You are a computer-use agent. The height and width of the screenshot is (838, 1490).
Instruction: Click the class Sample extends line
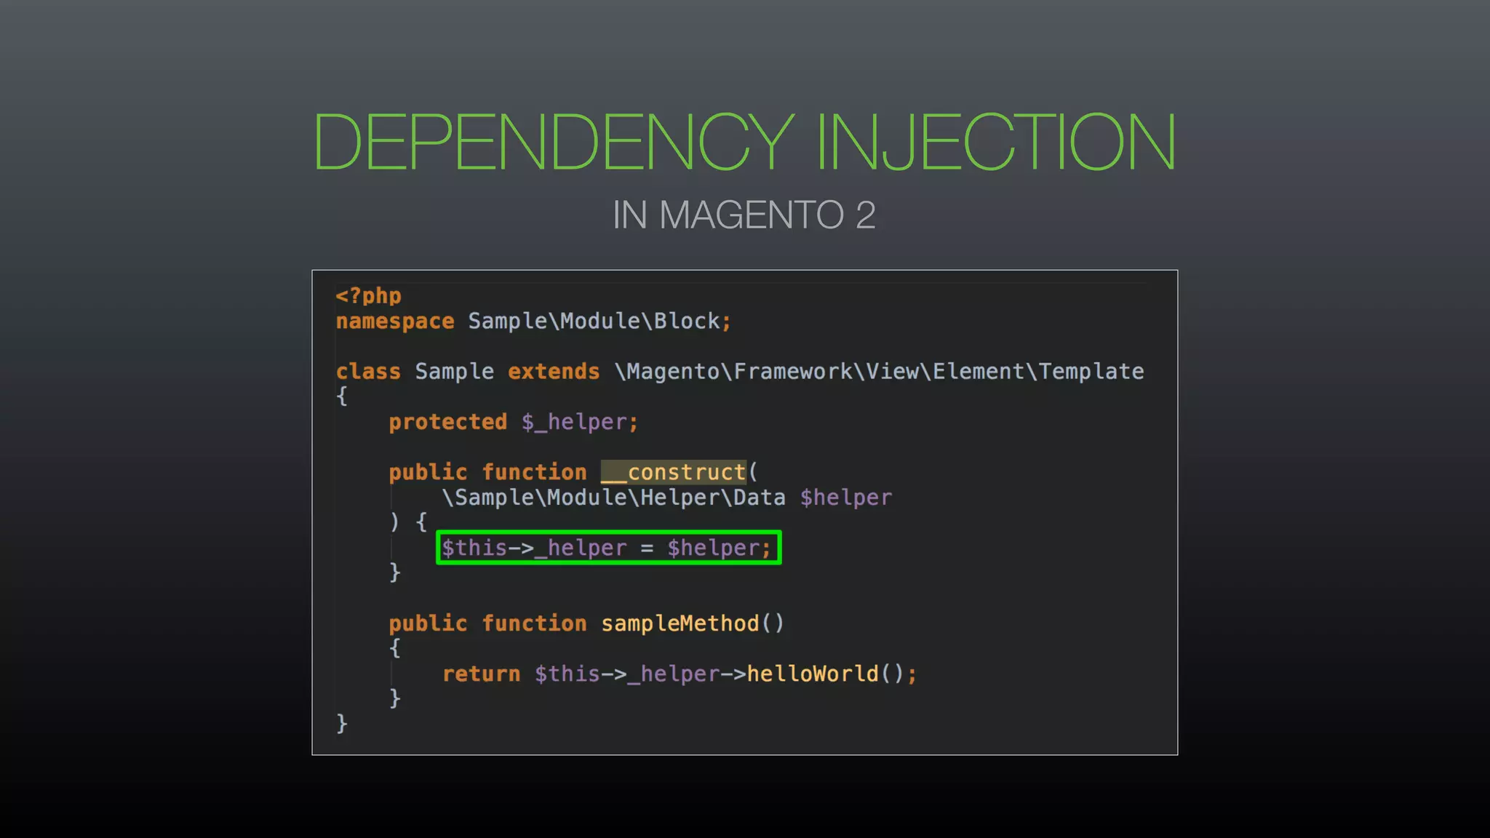(740, 372)
